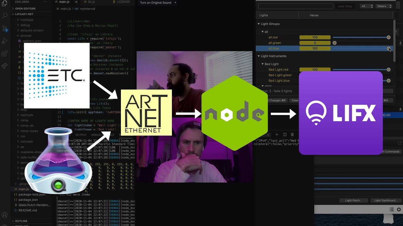The width and height of the screenshot is (403, 226).
Task: Click the over time button in QLab
Action: (345, 6)
